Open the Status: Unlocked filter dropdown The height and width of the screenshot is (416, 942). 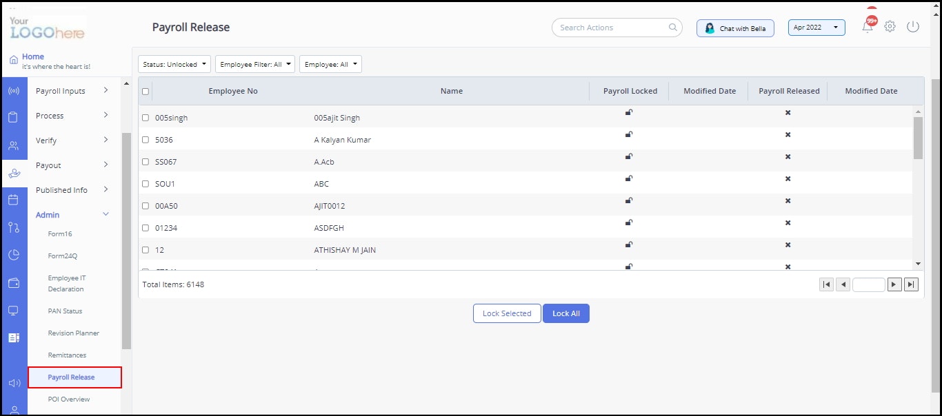point(174,63)
